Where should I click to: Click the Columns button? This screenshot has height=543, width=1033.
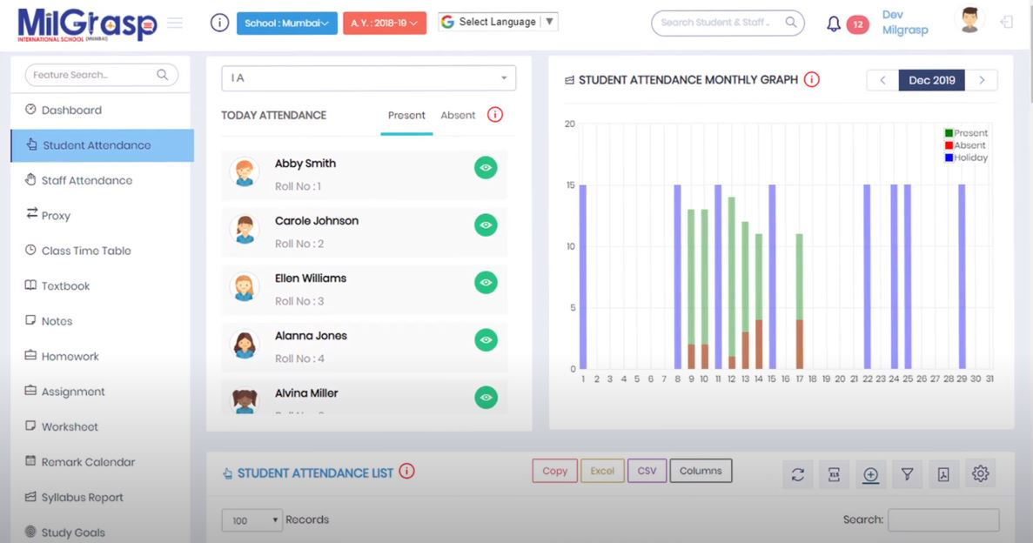pyautogui.click(x=701, y=471)
